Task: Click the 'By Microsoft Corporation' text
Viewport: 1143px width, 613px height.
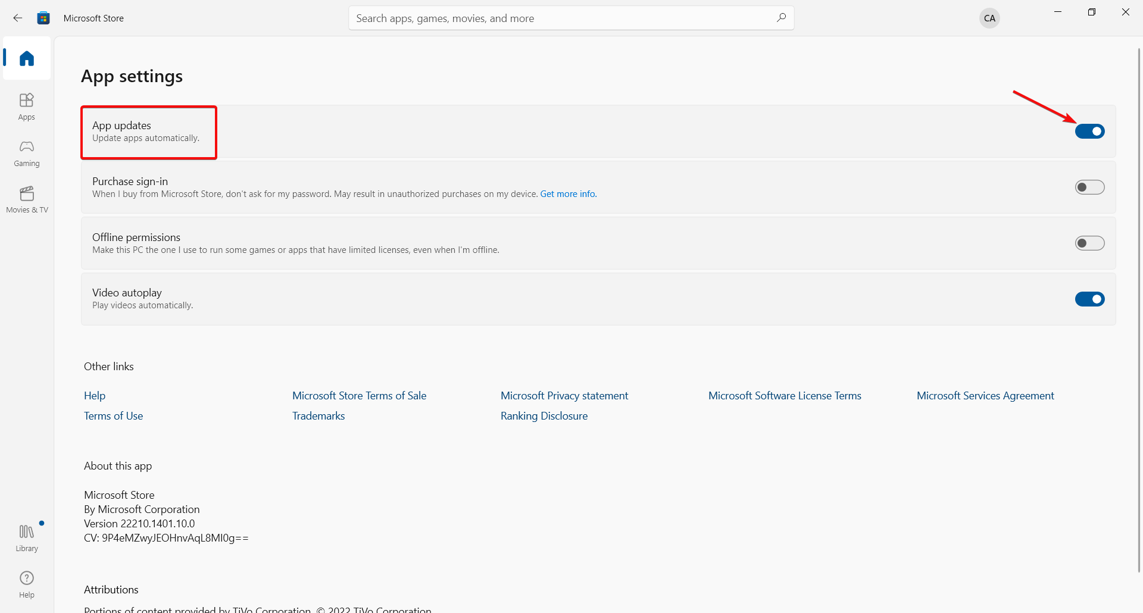Action: pyautogui.click(x=142, y=509)
